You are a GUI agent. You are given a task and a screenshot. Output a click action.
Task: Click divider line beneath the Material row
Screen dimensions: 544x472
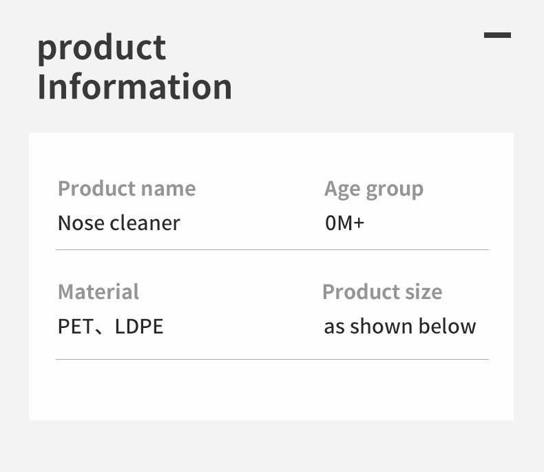(272, 359)
